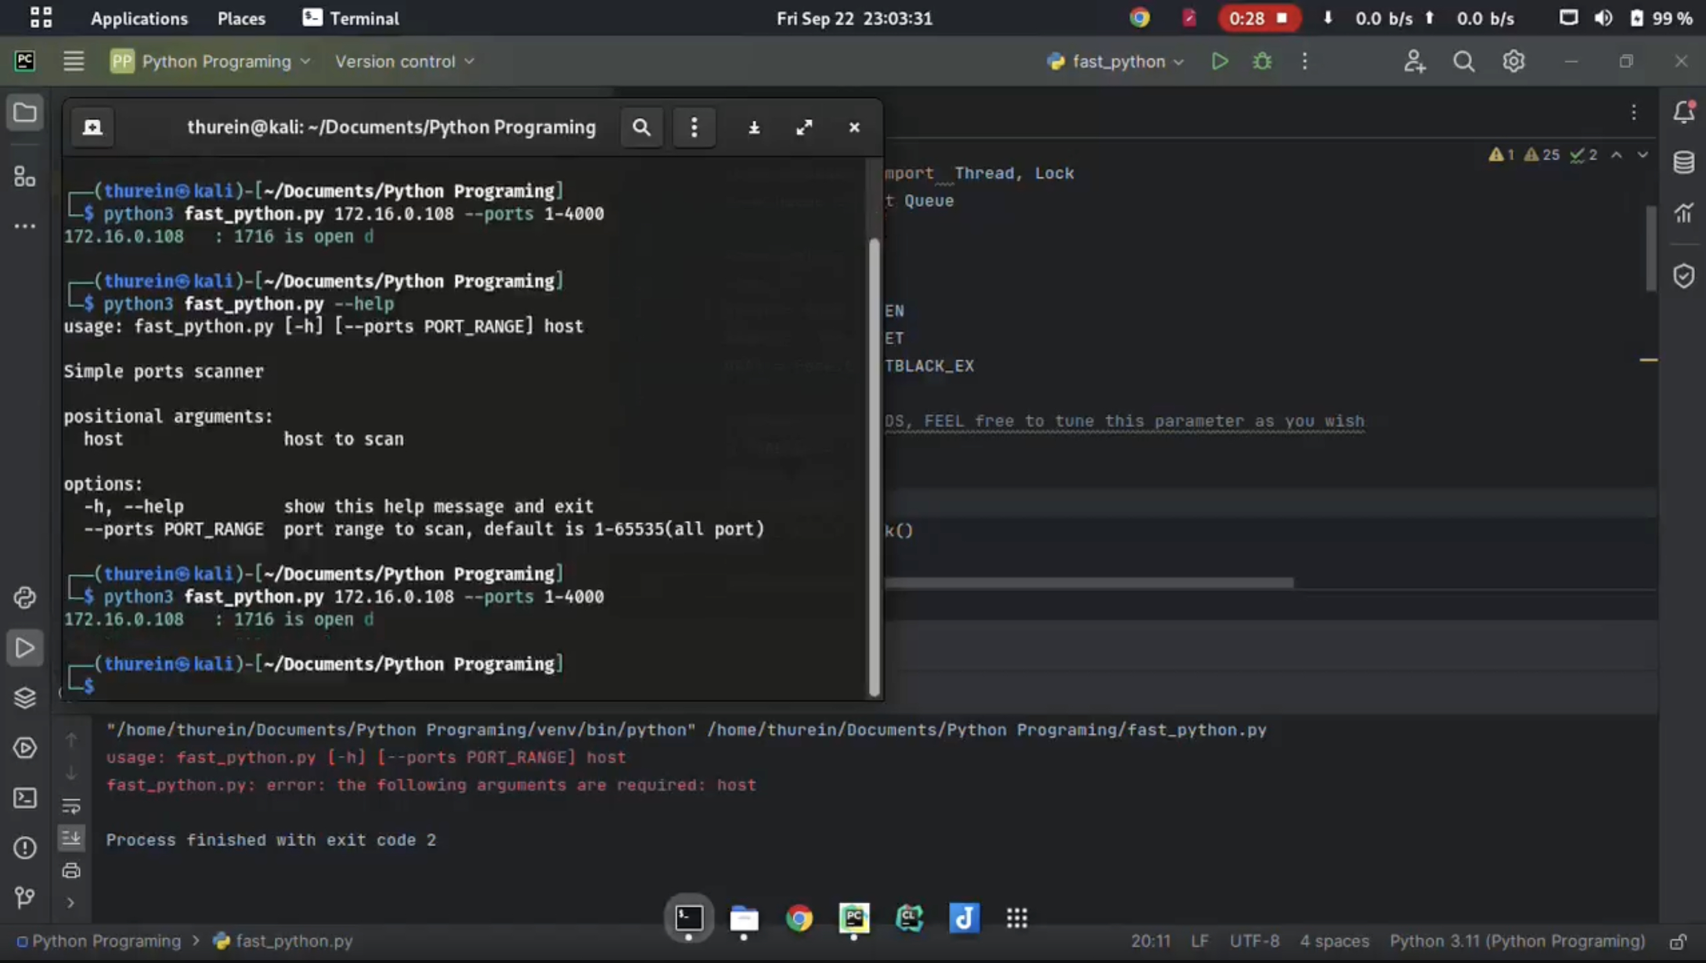Screen dimensions: 1706x963
Task: Open Code With Me add-user icon
Action: pos(1414,61)
